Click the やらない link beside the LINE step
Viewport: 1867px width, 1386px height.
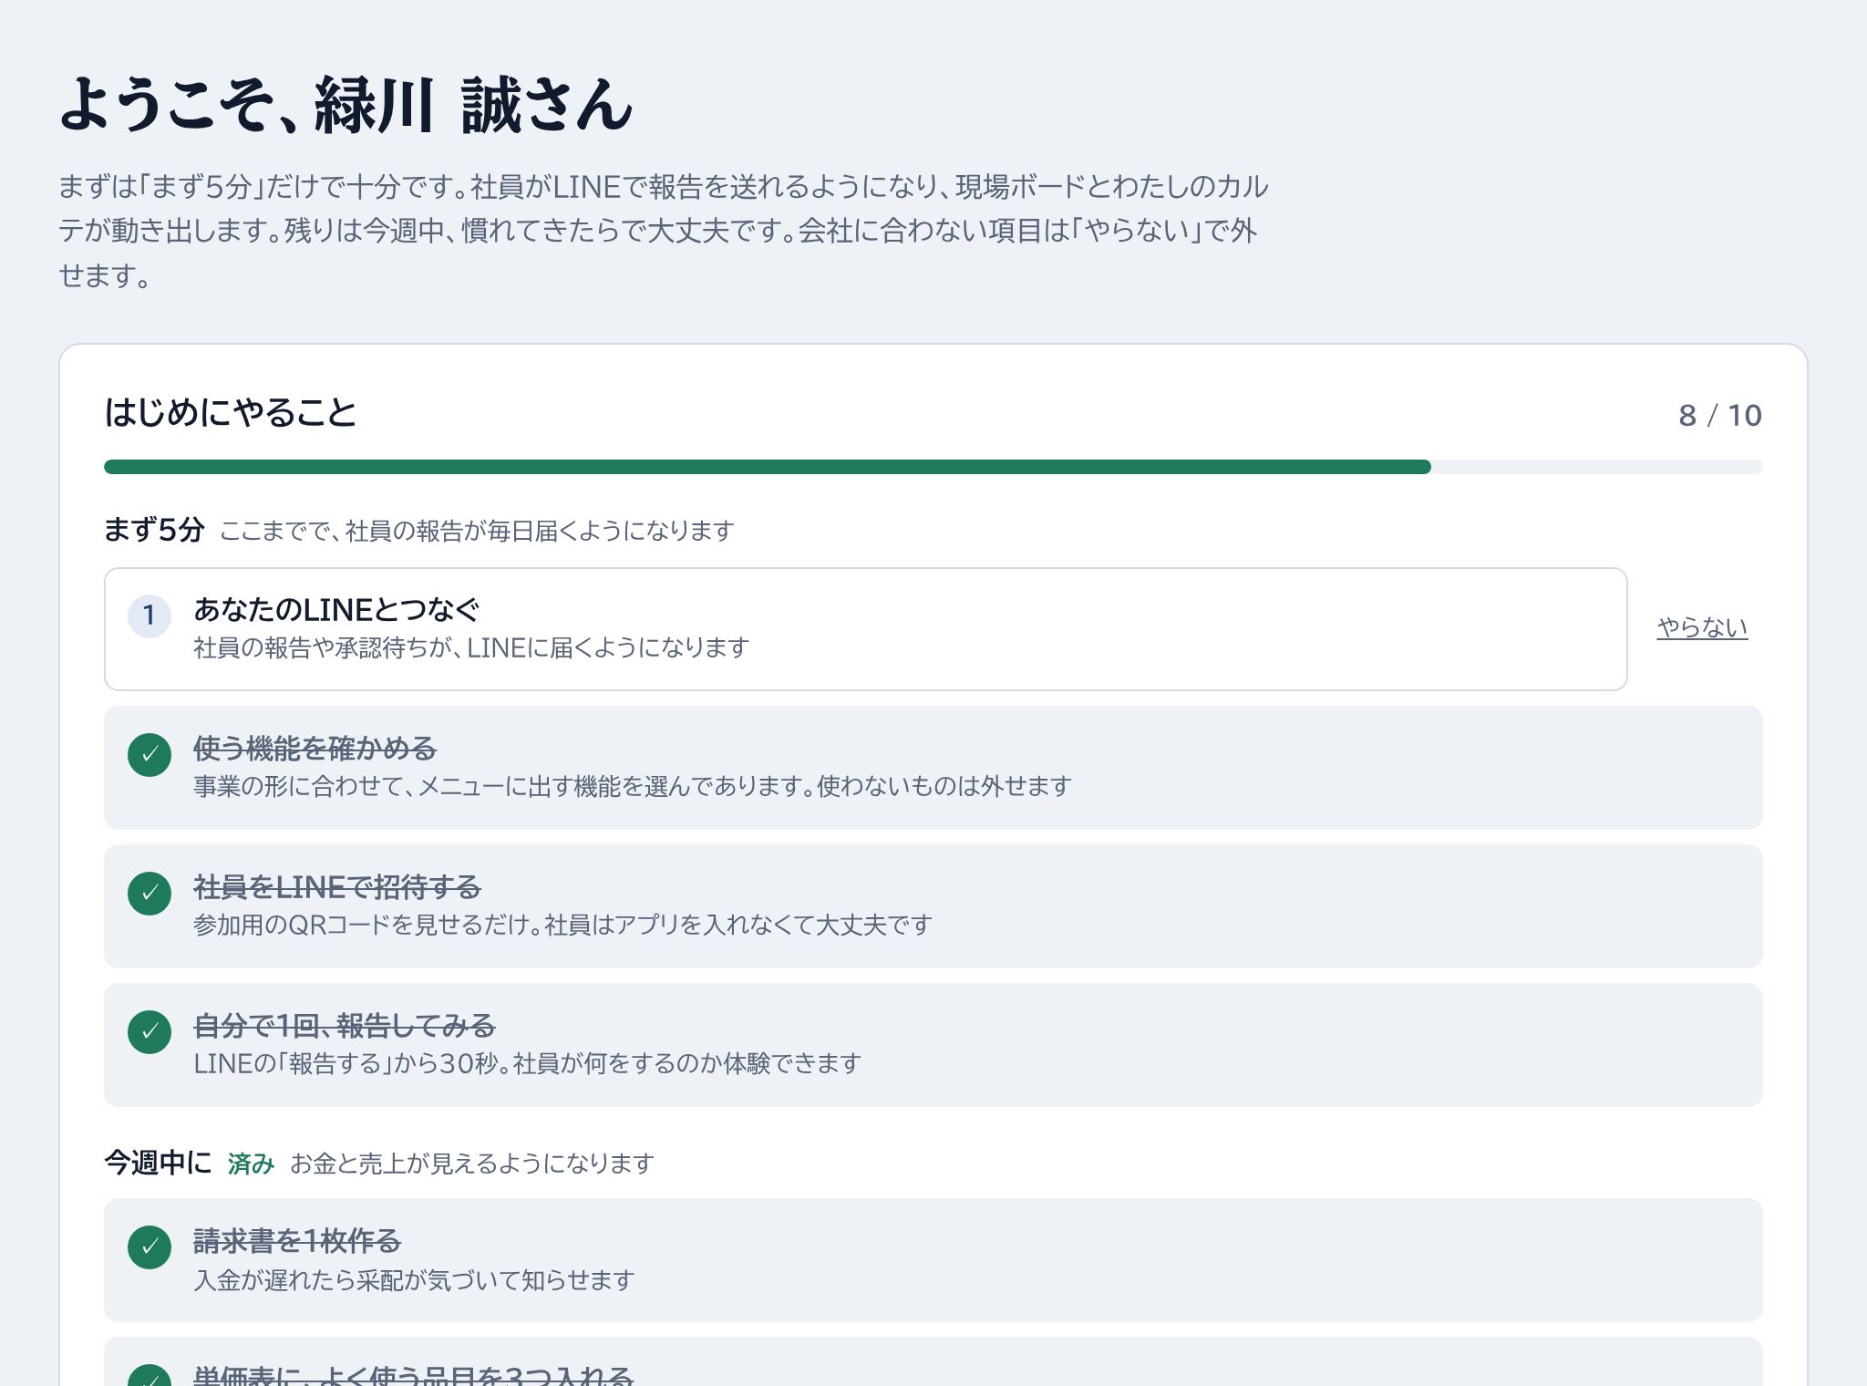click(1702, 627)
